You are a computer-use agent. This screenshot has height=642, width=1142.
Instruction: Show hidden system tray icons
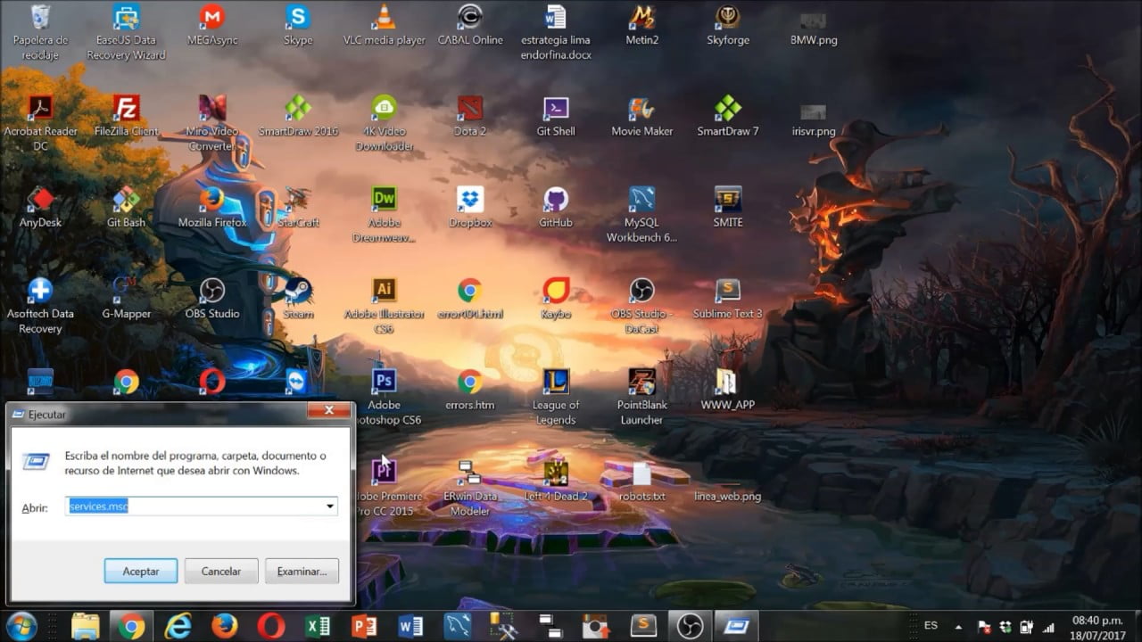point(959,627)
